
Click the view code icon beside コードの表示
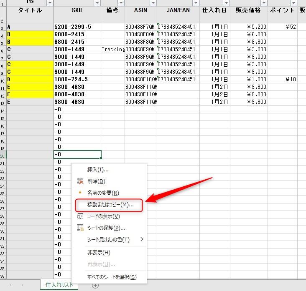(80, 216)
